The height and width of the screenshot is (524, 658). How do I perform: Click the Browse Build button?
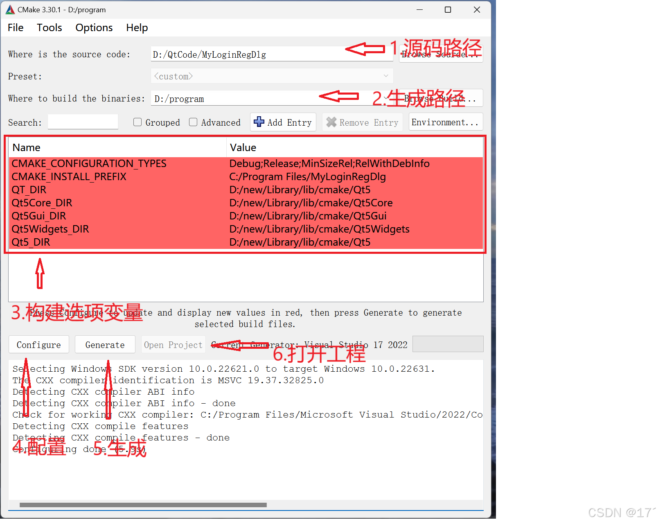pyautogui.click(x=441, y=98)
